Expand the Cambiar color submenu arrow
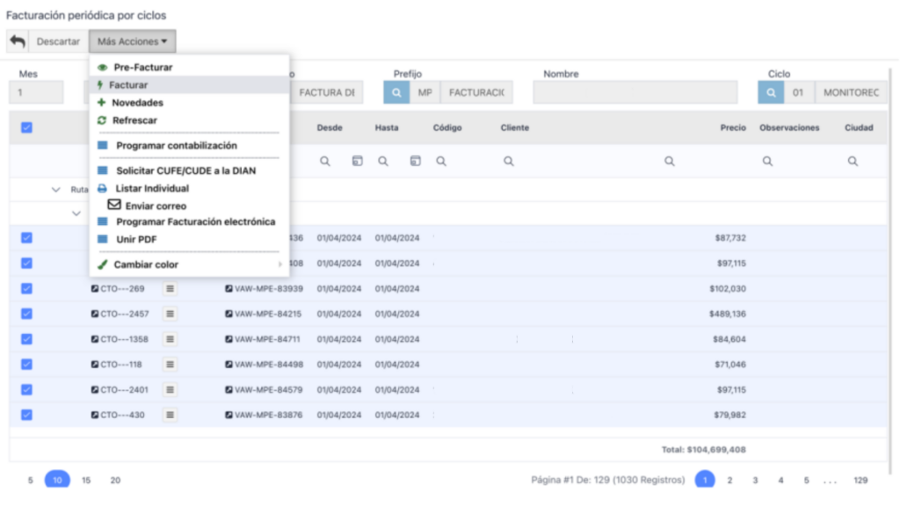Image resolution: width=900 pixels, height=506 pixels. point(280,264)
